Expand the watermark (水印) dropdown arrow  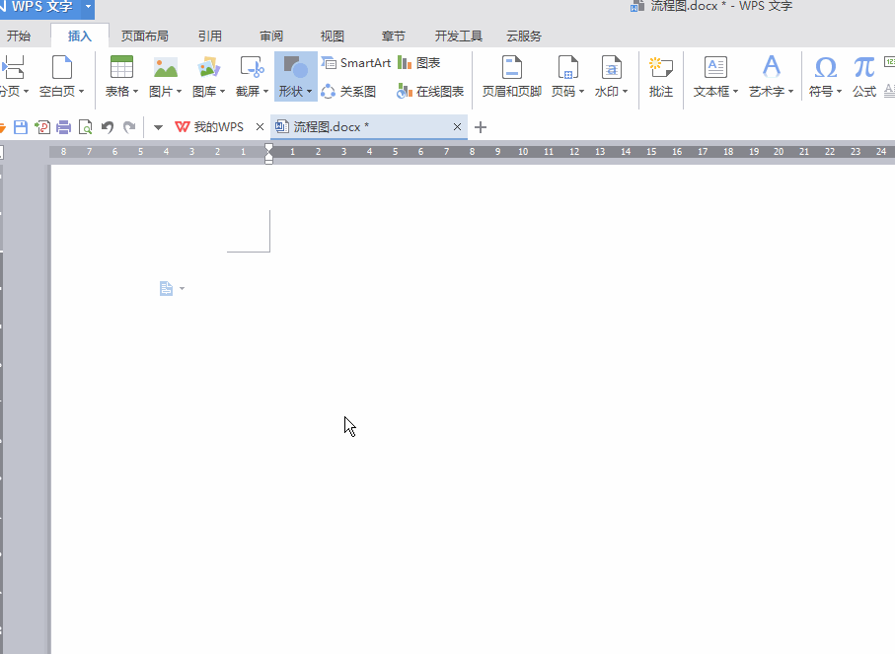pyautogui.click(x=625, y=92)
